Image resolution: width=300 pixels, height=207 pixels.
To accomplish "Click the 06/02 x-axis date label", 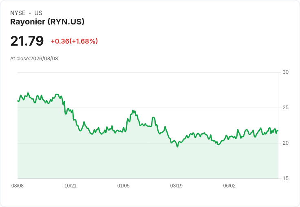I will (x=229, y=186).
